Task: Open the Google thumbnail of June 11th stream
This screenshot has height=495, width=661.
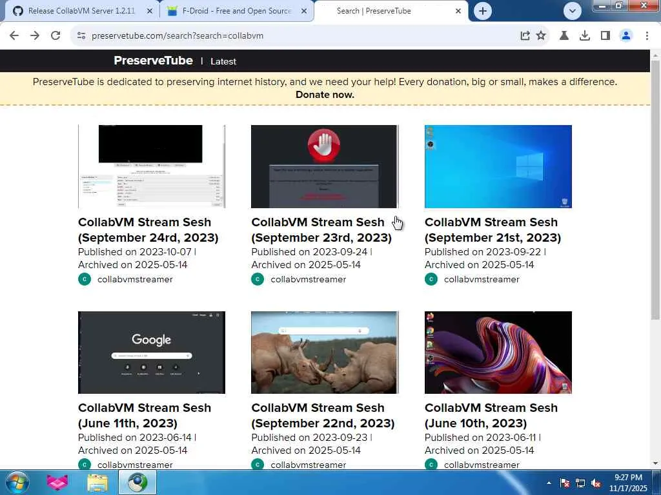Action: click(151, 353)
